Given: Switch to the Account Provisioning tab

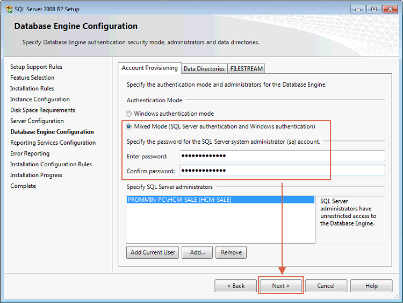Looking at the screenshot, I should click(149, 68).
